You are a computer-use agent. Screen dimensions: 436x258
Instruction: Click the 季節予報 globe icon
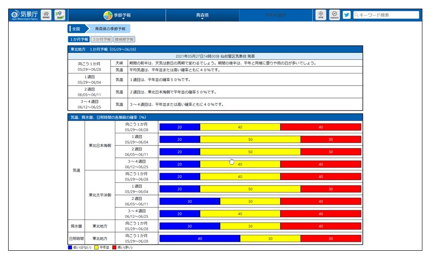pos(108,15)
